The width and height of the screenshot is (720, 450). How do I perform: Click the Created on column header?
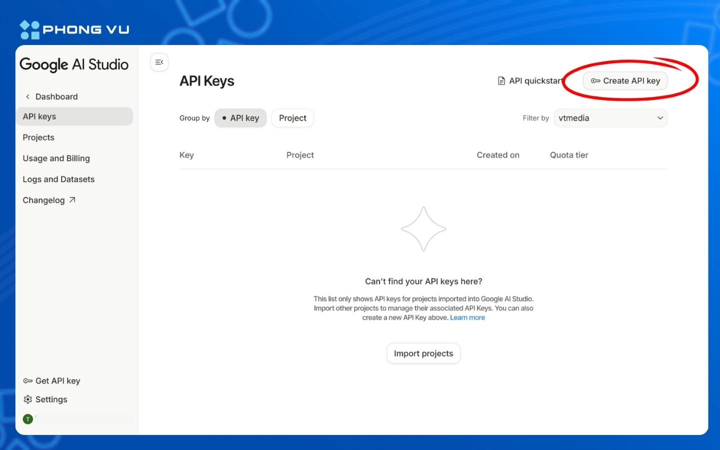click(498, 155)
